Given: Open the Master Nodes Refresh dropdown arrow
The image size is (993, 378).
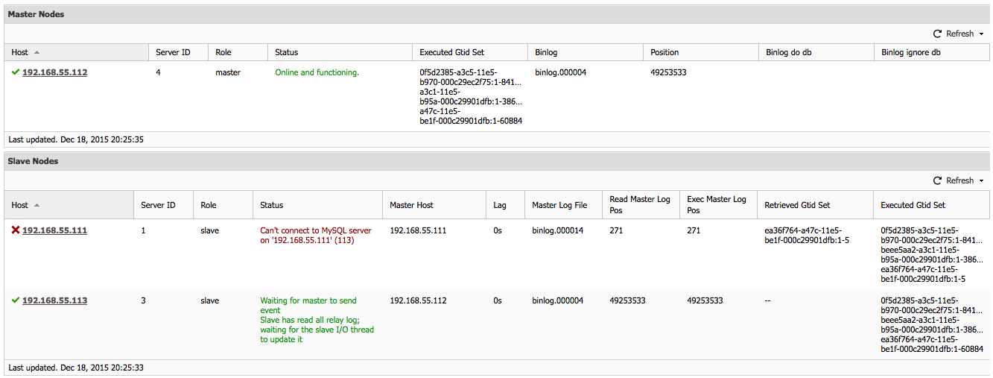Looking at the screenshot, I should pyautogui.click(x=981, y=34).
